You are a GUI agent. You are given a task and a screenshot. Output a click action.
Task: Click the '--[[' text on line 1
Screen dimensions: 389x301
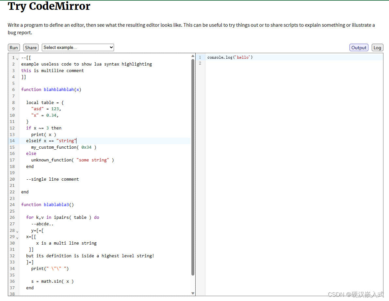pos(26,58)
